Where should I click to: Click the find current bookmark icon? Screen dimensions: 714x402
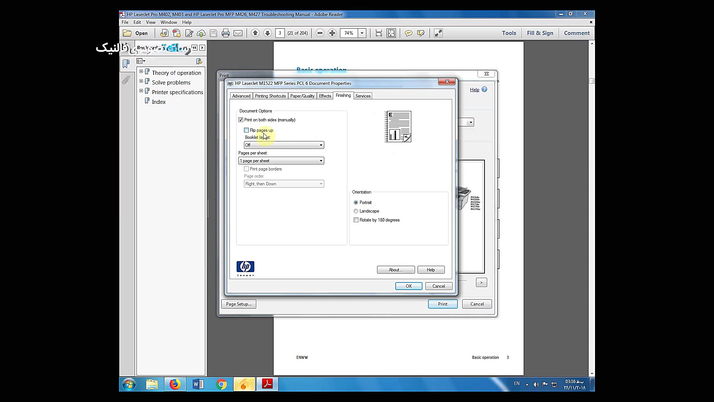tap(199, 61)
